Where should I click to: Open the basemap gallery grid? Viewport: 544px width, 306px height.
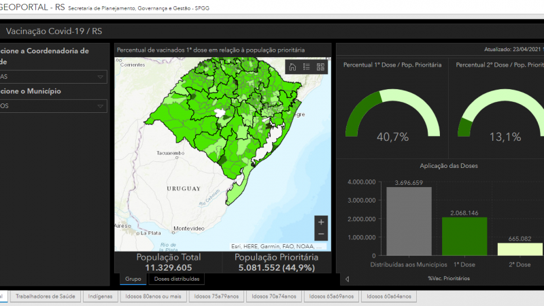320,67
